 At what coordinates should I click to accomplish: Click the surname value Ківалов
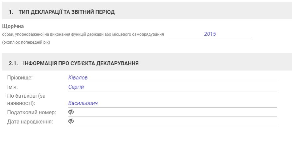[78, 77]
